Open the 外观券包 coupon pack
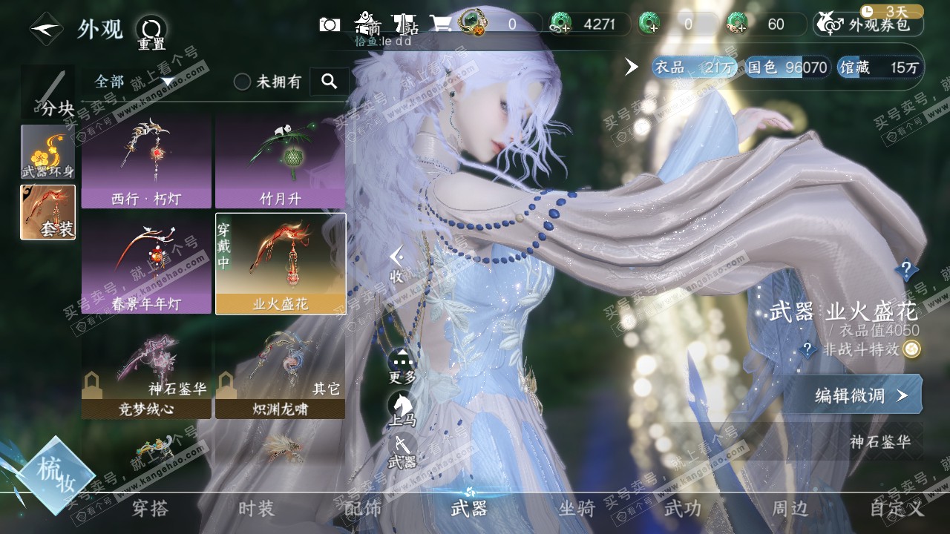The image size is (950, 534). [x=868, y=24]
